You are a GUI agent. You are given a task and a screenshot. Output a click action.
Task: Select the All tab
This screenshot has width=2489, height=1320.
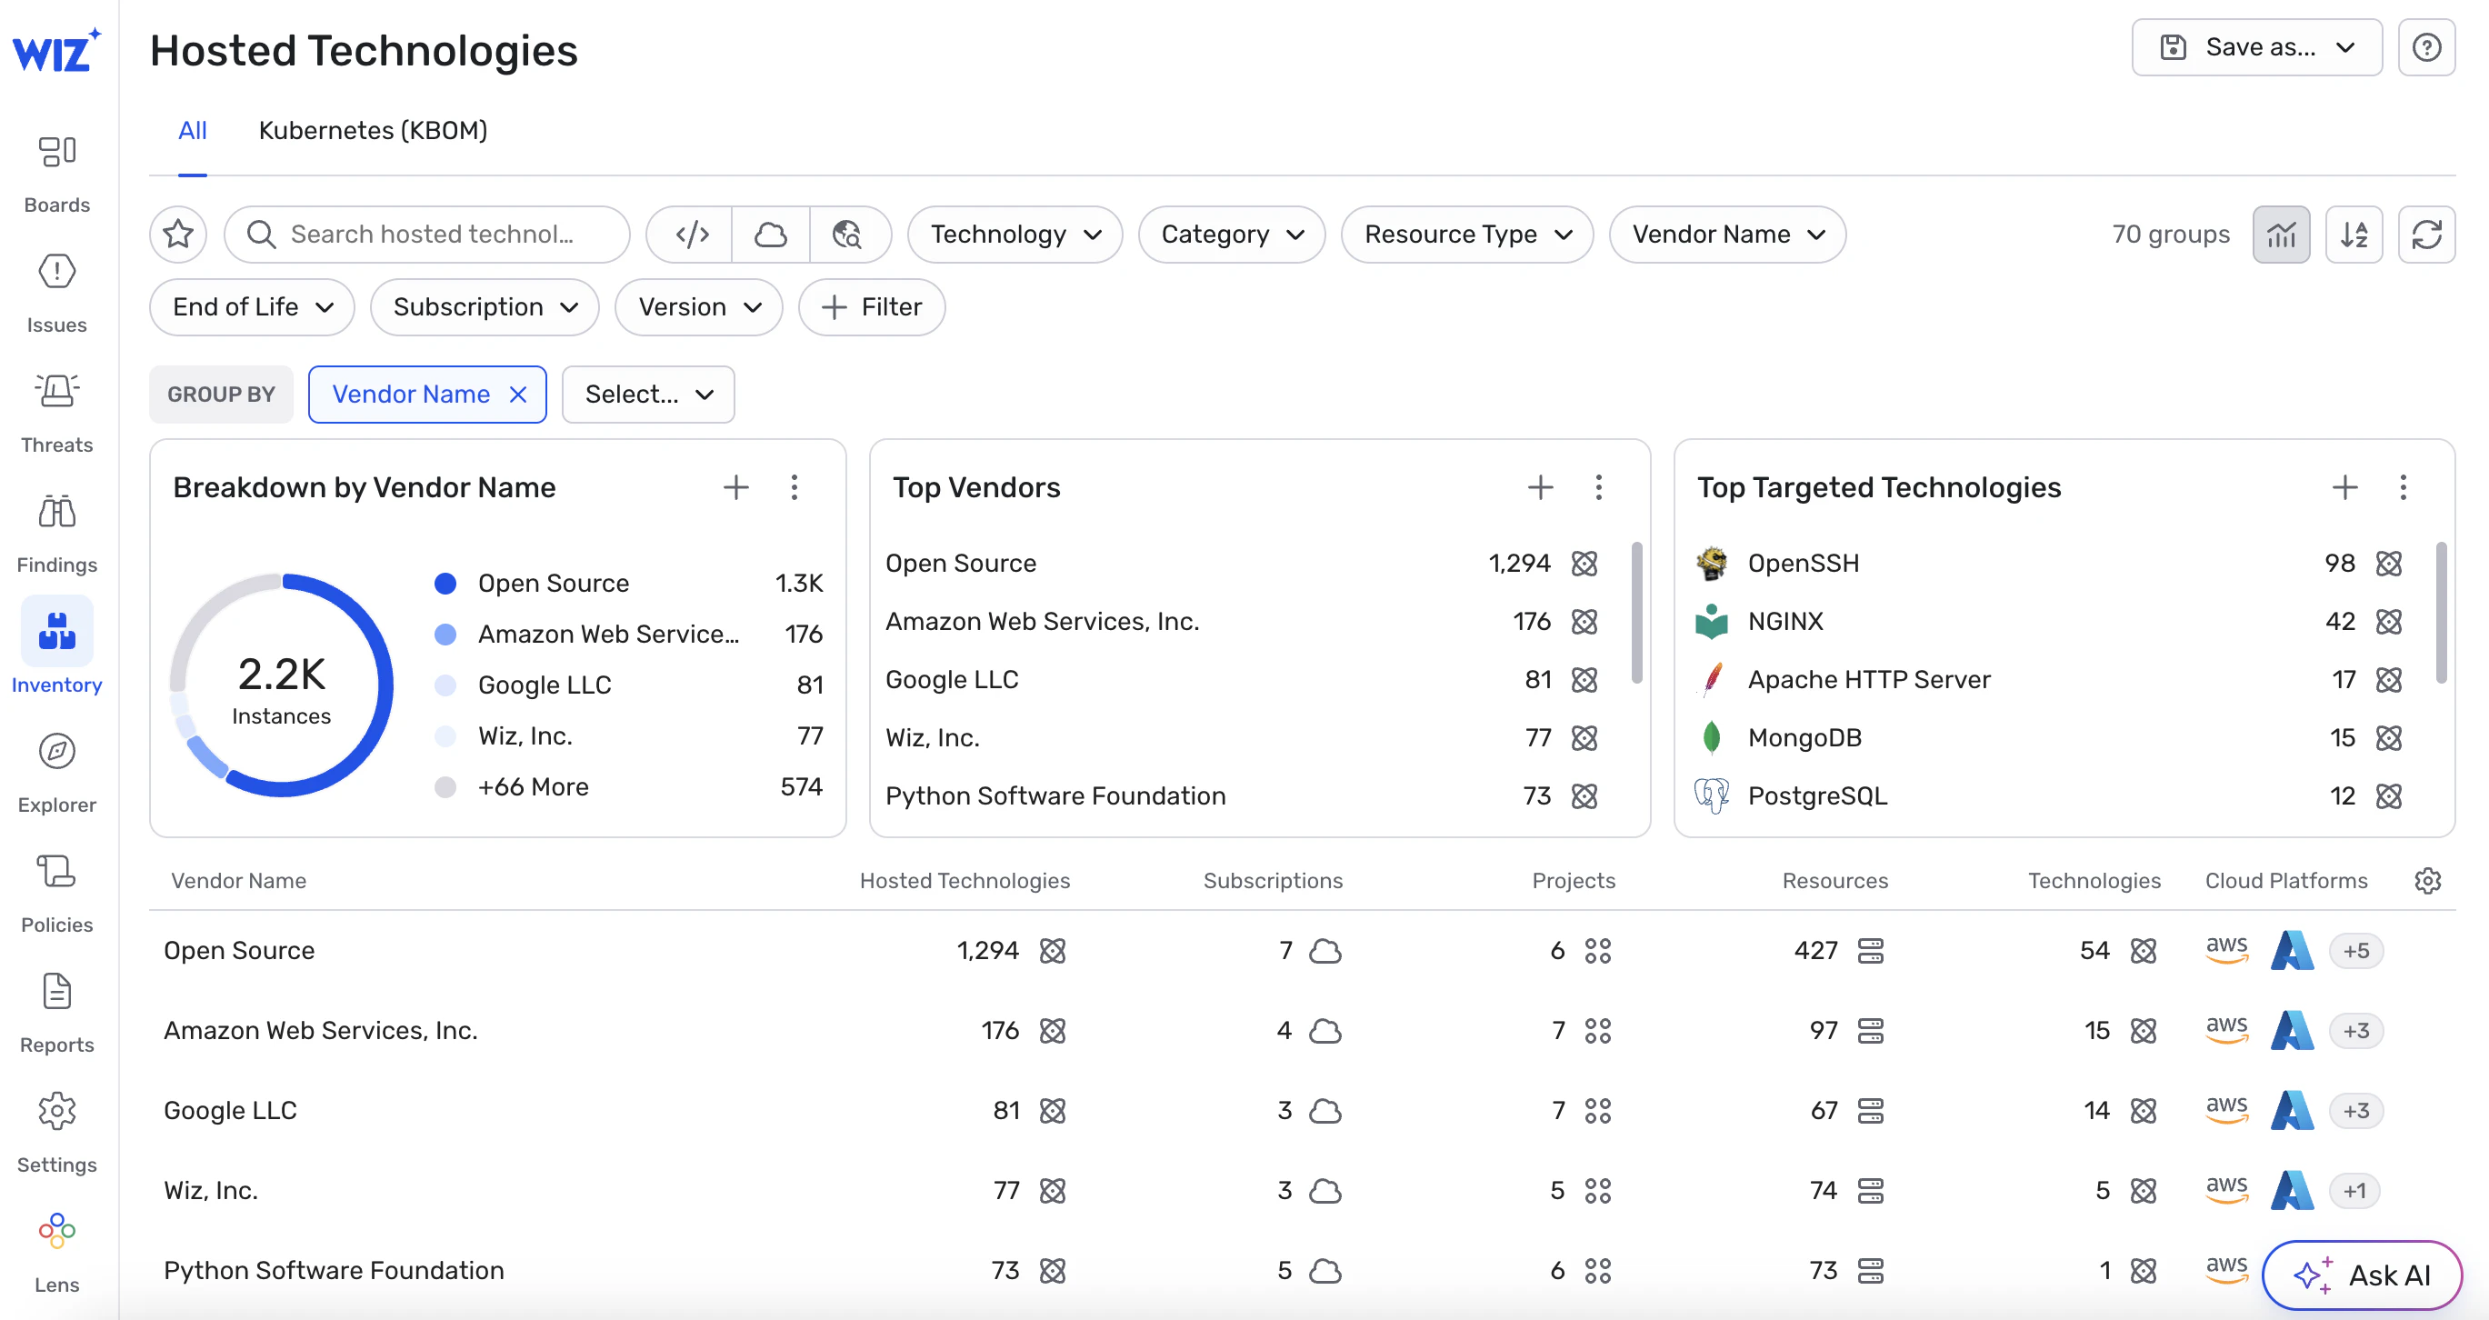pyautogui.click(x=191, y=130)
